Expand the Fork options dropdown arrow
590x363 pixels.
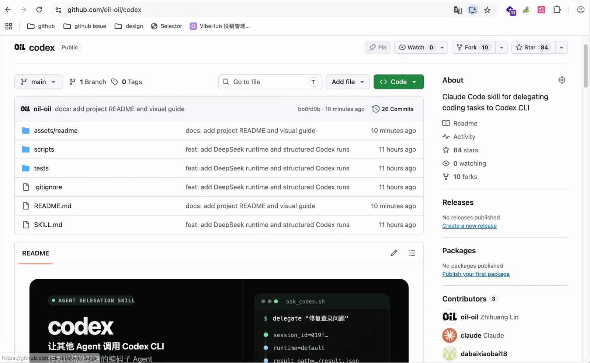[502, 47]
